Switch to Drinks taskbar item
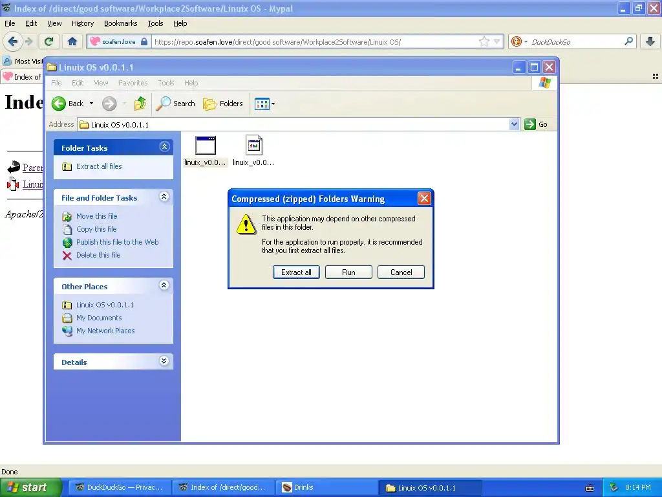The width and height of the screenshot is (662, 497). (328, 487)
